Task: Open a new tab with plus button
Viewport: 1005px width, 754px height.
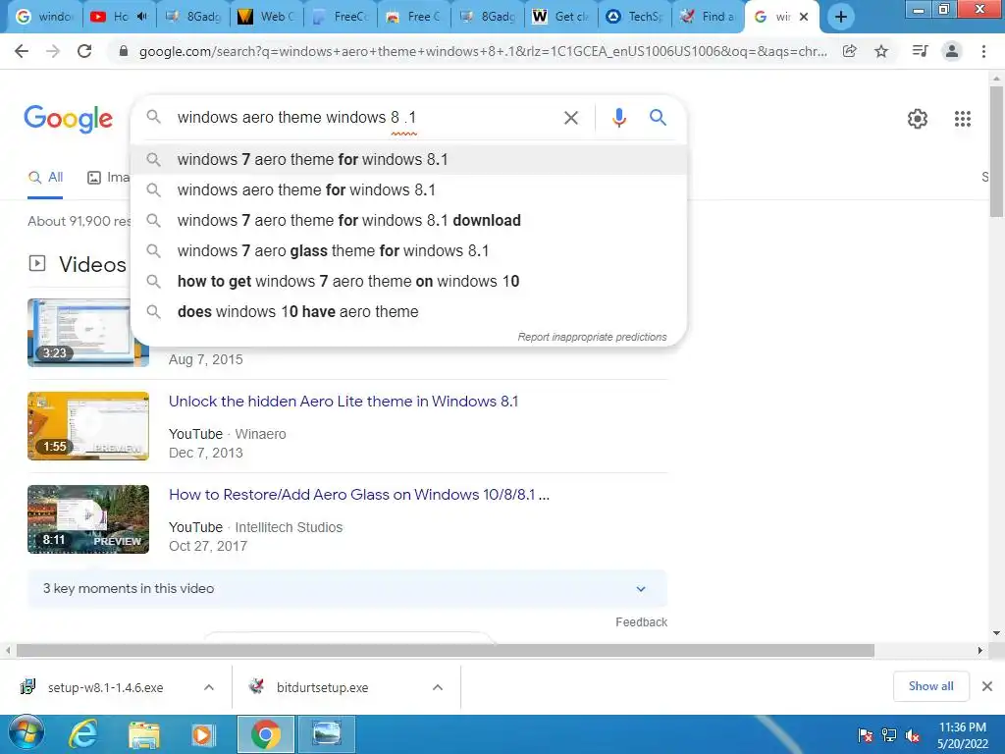Action: click(841, 17)
